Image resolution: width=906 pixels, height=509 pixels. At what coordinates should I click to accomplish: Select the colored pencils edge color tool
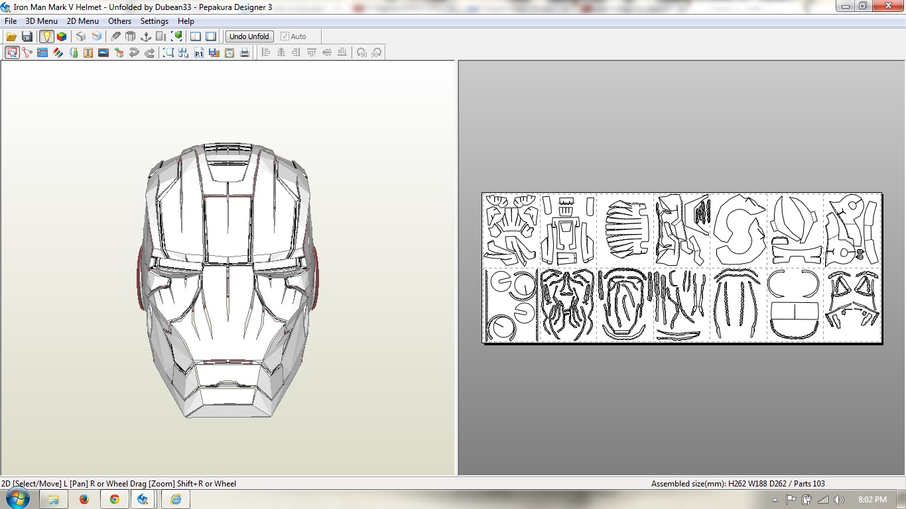point(58,52)
